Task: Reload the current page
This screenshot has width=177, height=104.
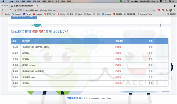Action: (x=11, y=10)
